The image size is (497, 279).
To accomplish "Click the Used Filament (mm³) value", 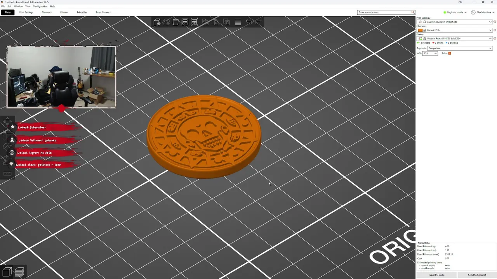I will click(x=449, y=254).
